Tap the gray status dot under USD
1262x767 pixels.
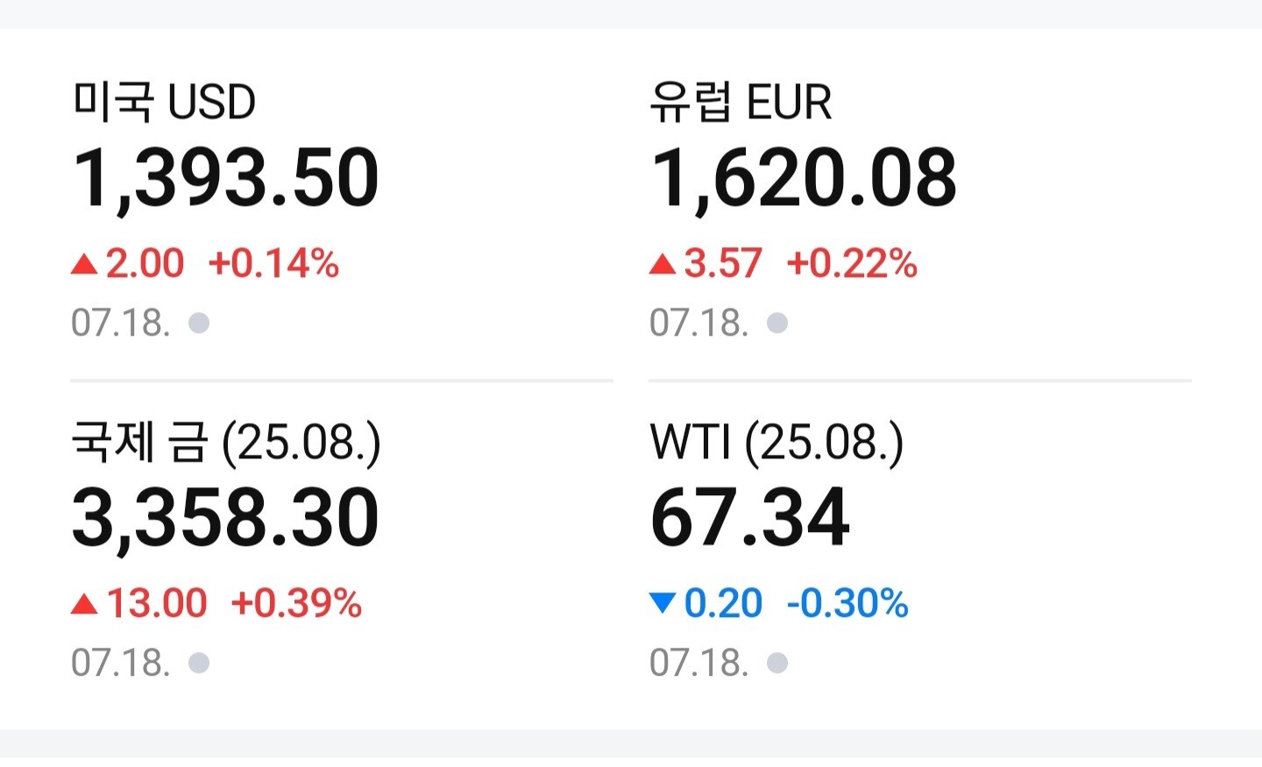click(199, 323)
